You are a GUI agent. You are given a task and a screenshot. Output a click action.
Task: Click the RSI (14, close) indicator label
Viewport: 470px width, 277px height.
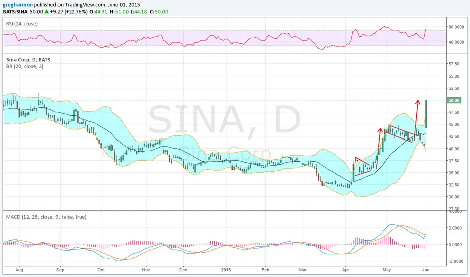(x=22, y=24)
